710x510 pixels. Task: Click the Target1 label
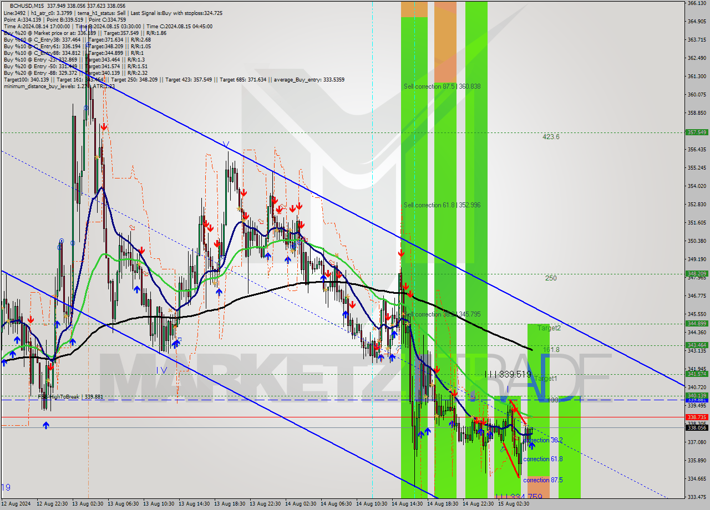point(546,379)
